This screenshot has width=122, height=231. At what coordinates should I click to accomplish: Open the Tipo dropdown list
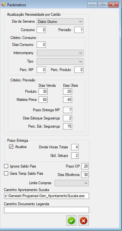(x=60, y=61)
